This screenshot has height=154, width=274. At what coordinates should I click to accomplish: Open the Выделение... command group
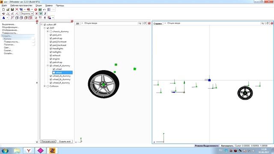pos(9,24)
